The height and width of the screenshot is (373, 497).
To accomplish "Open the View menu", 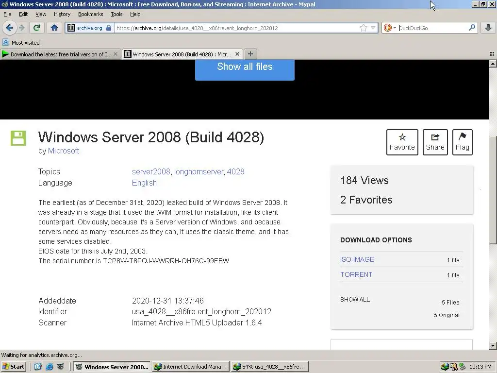I will [41, 14].
